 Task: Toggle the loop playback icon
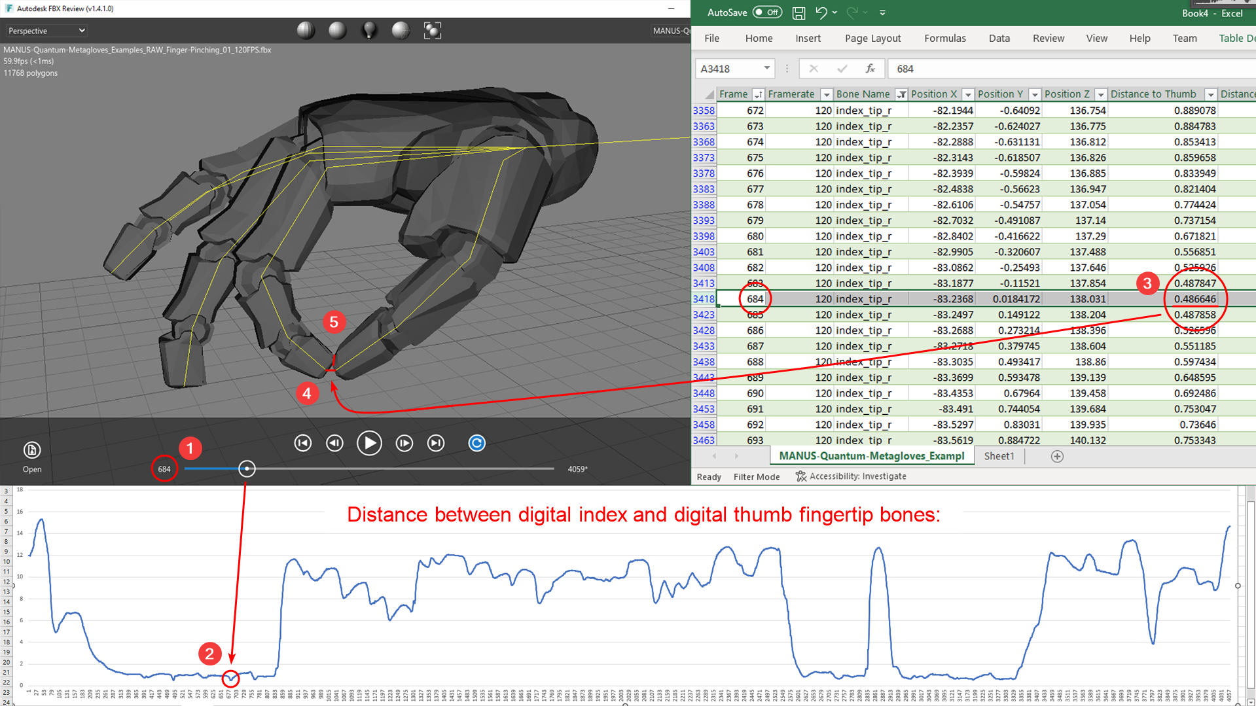point(476,443)
